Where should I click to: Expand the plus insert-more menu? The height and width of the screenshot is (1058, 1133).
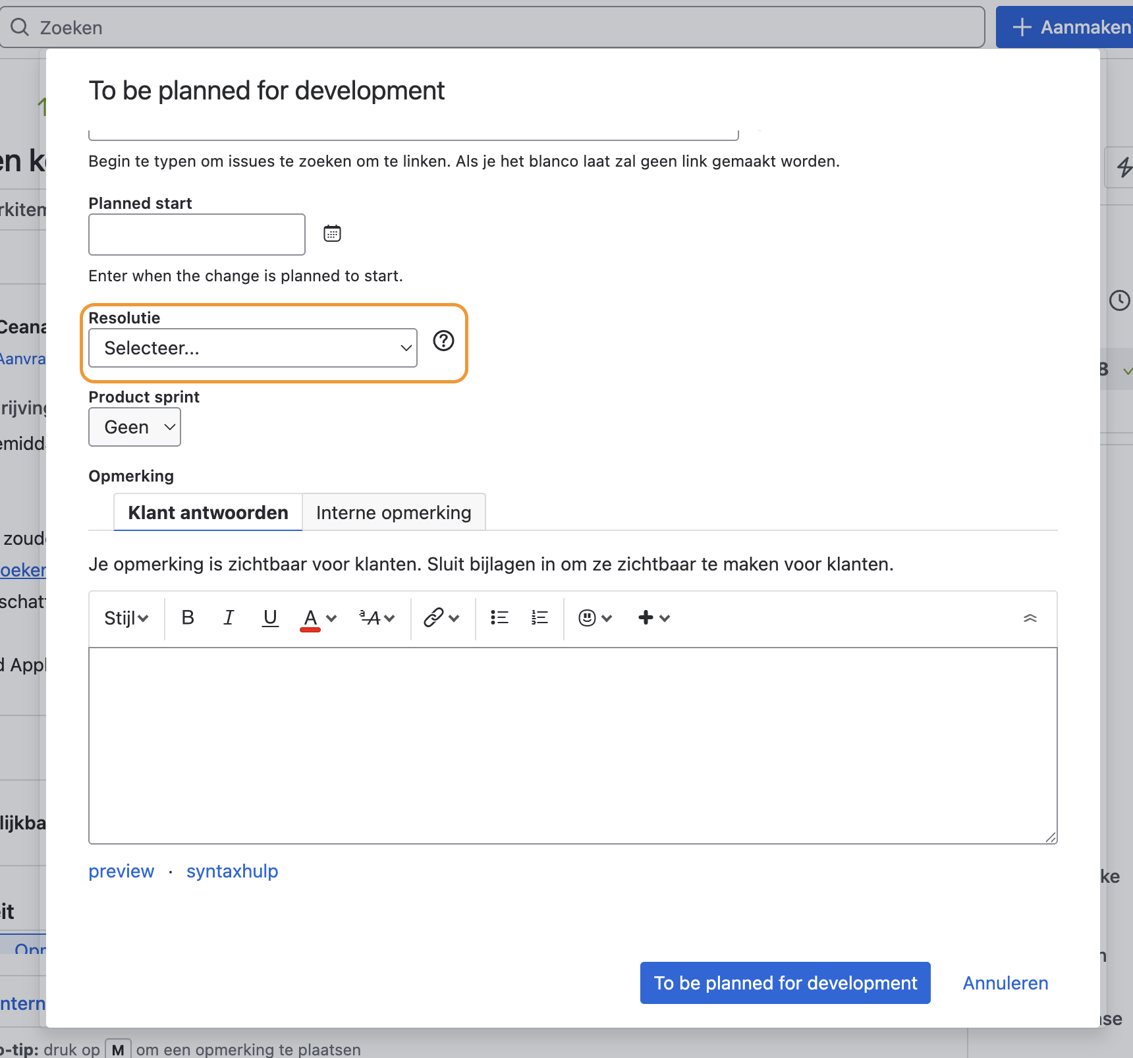[x=653, y=617]
